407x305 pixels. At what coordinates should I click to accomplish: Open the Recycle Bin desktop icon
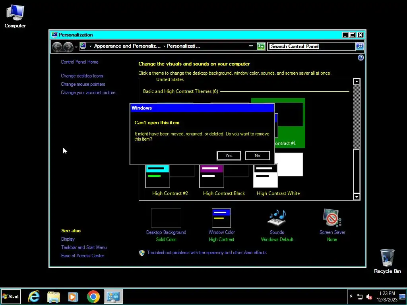click(x=387, y=261)
